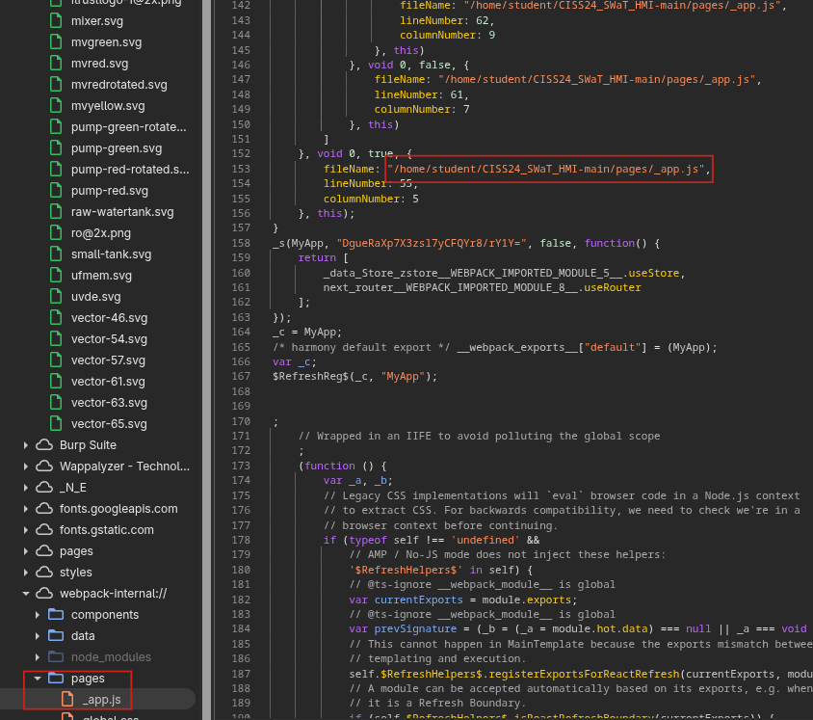Click the _N_E cloud icon
This screenshot has width=813, height=720.
(x=44, y=488)
